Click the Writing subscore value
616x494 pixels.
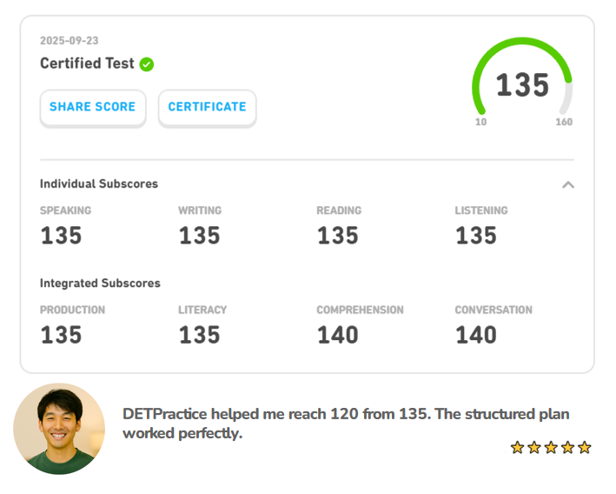(x=199, y=236)
